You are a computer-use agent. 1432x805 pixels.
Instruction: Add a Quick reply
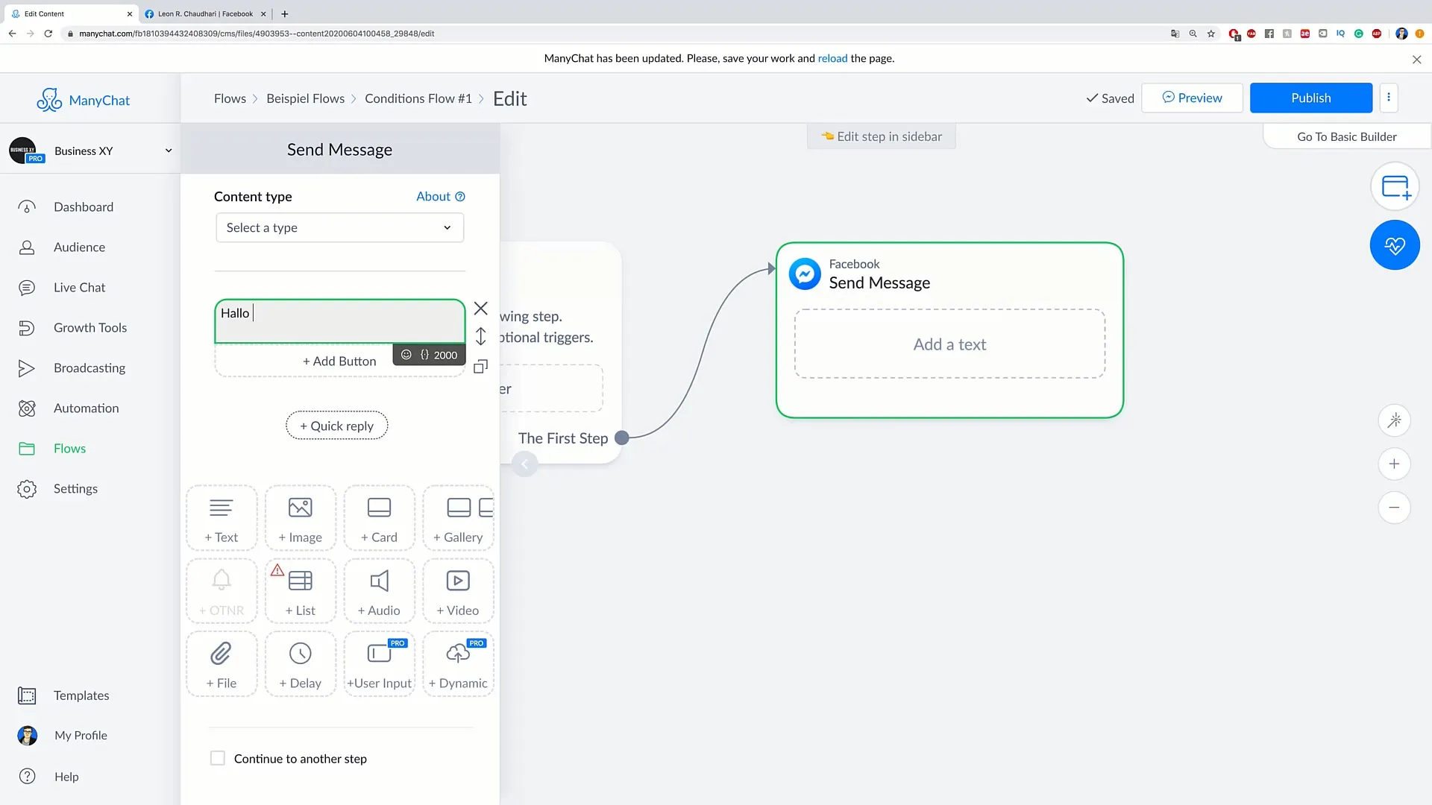click(336, 426)
